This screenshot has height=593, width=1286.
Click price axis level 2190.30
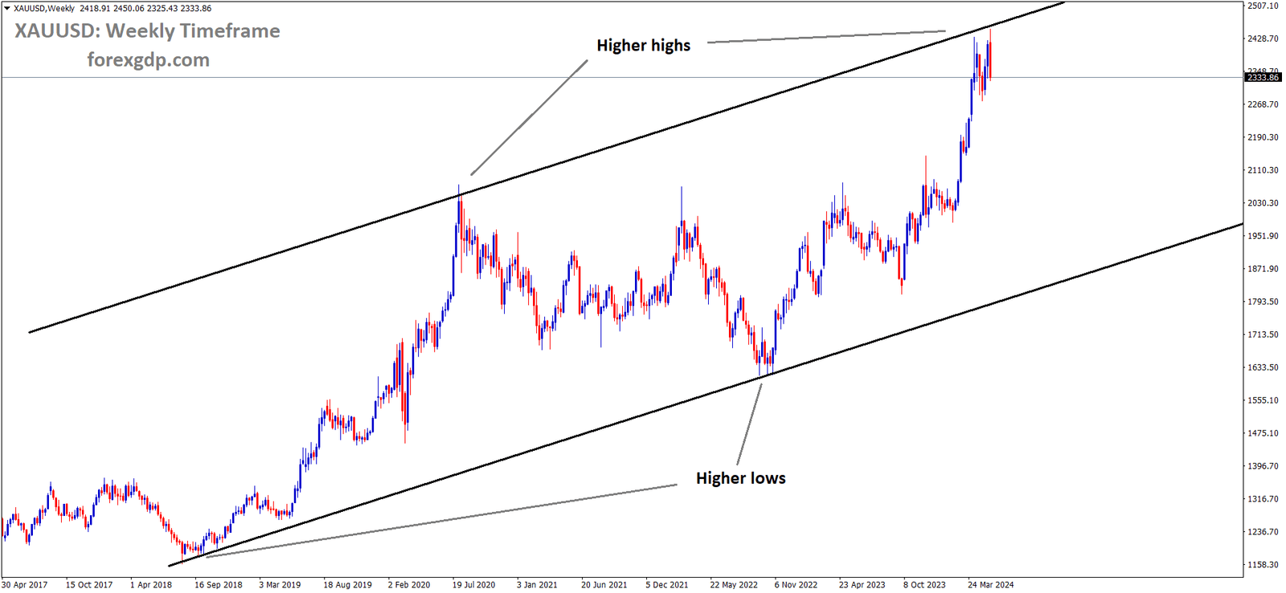pyautogui.click(x=1263, y=137)
